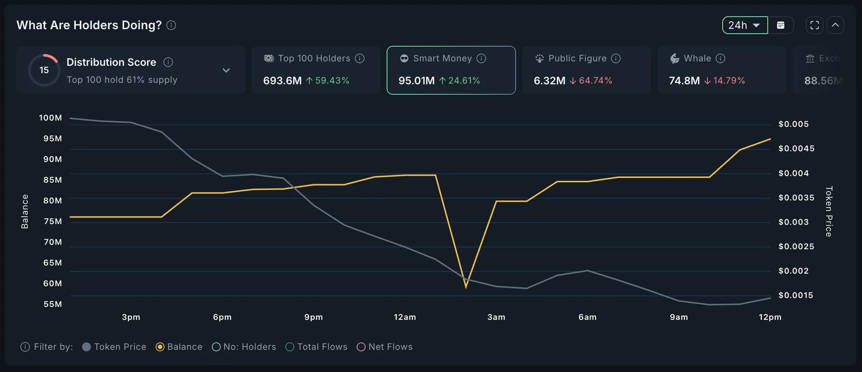Select the Smart Money metric card
The image size is (862, 372).
pos(451,70)
